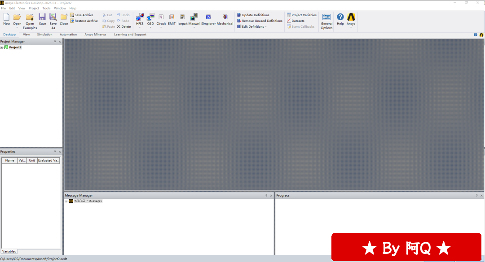
Task: Open dropdown arrow under Ansys icon
Action: point(351,27)
